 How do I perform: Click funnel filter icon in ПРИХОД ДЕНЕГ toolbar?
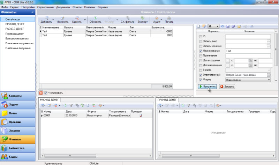[x=188, y=105]
